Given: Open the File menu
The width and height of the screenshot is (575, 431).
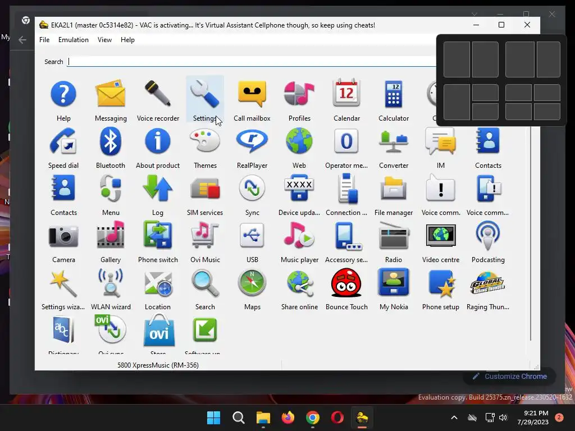Looking at the screenshot, I should click(x=44, y=40).
